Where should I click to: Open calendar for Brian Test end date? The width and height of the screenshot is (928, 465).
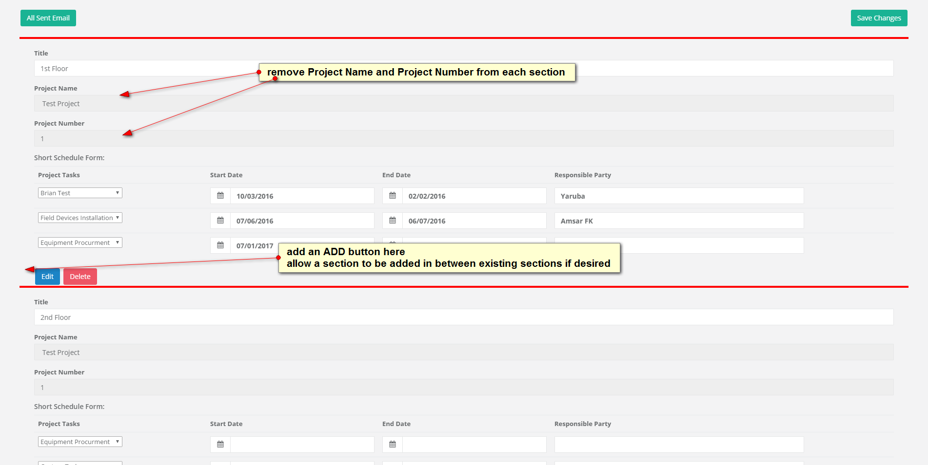tap(393, 196)
